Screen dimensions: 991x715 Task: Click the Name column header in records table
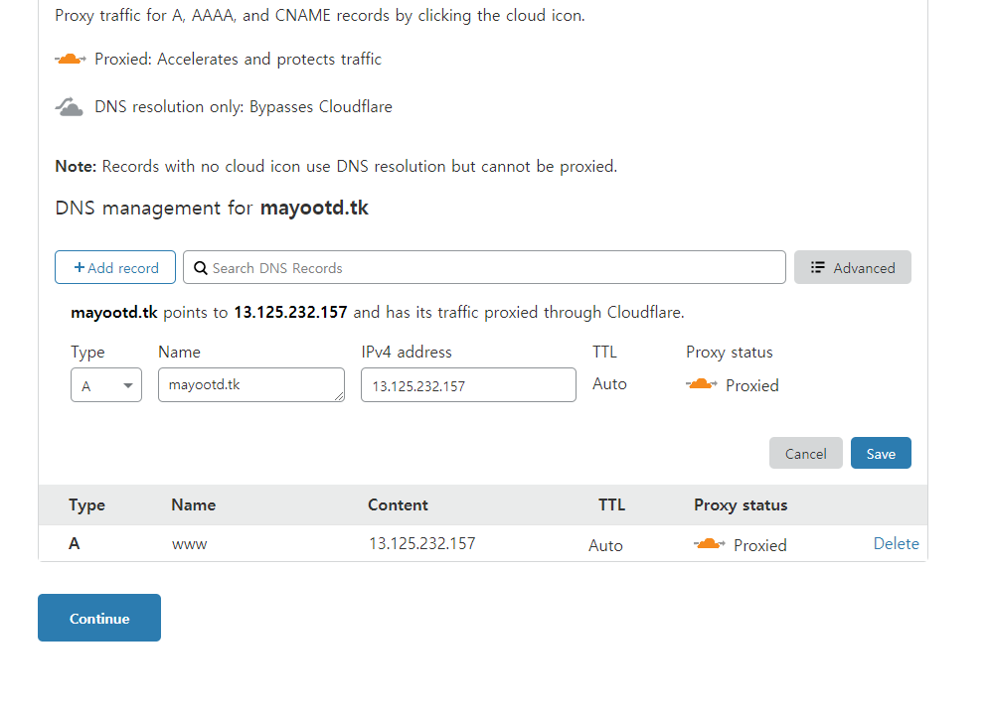point(194,504)
